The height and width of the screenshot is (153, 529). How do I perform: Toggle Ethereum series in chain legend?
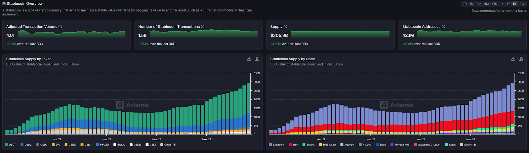(x=276, y=145)
